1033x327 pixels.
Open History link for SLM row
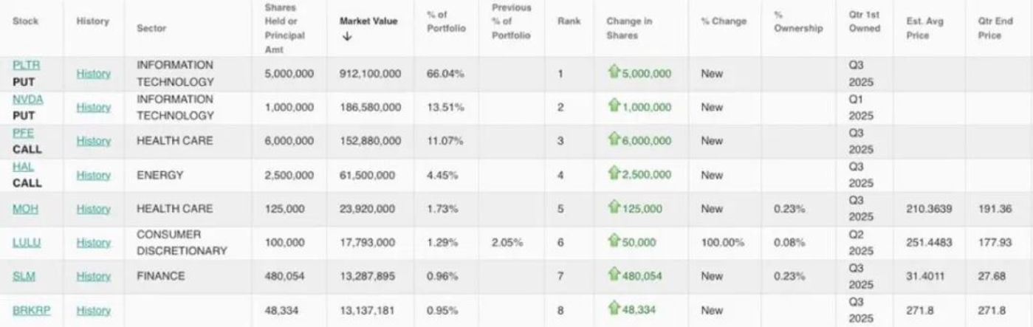click(93, 276)
